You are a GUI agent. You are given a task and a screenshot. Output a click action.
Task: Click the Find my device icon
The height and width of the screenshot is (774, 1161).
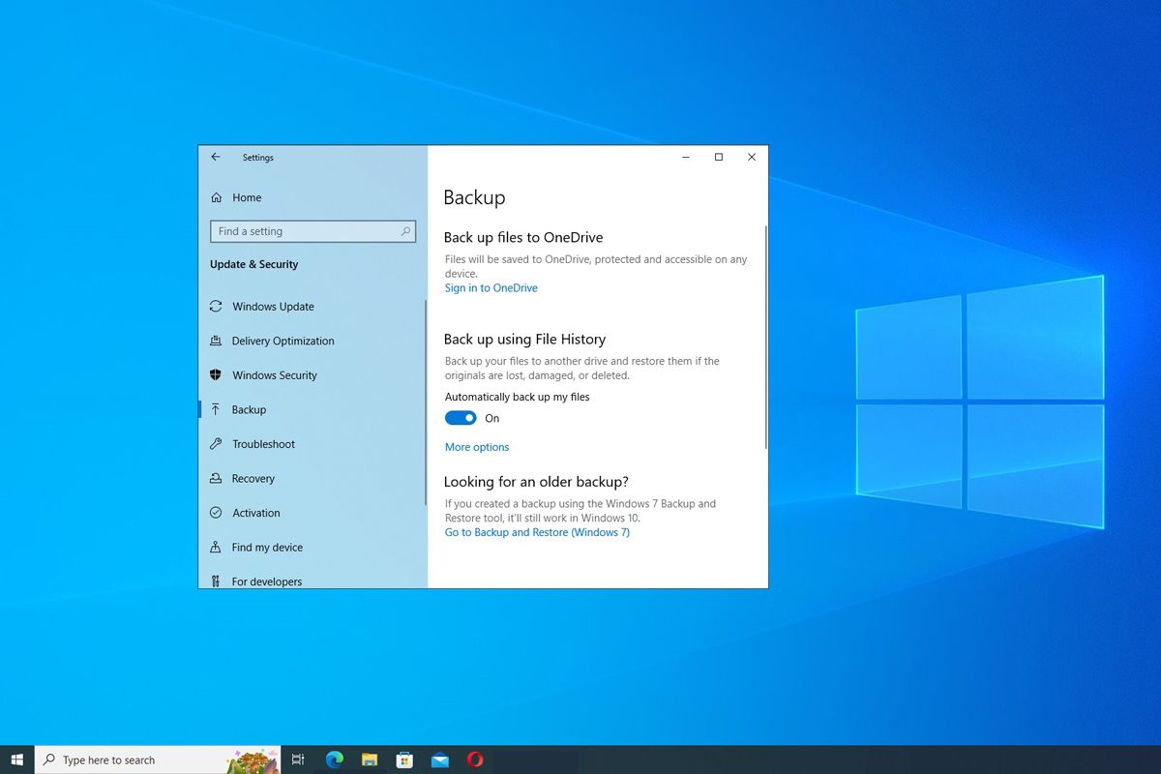point(216,548)
